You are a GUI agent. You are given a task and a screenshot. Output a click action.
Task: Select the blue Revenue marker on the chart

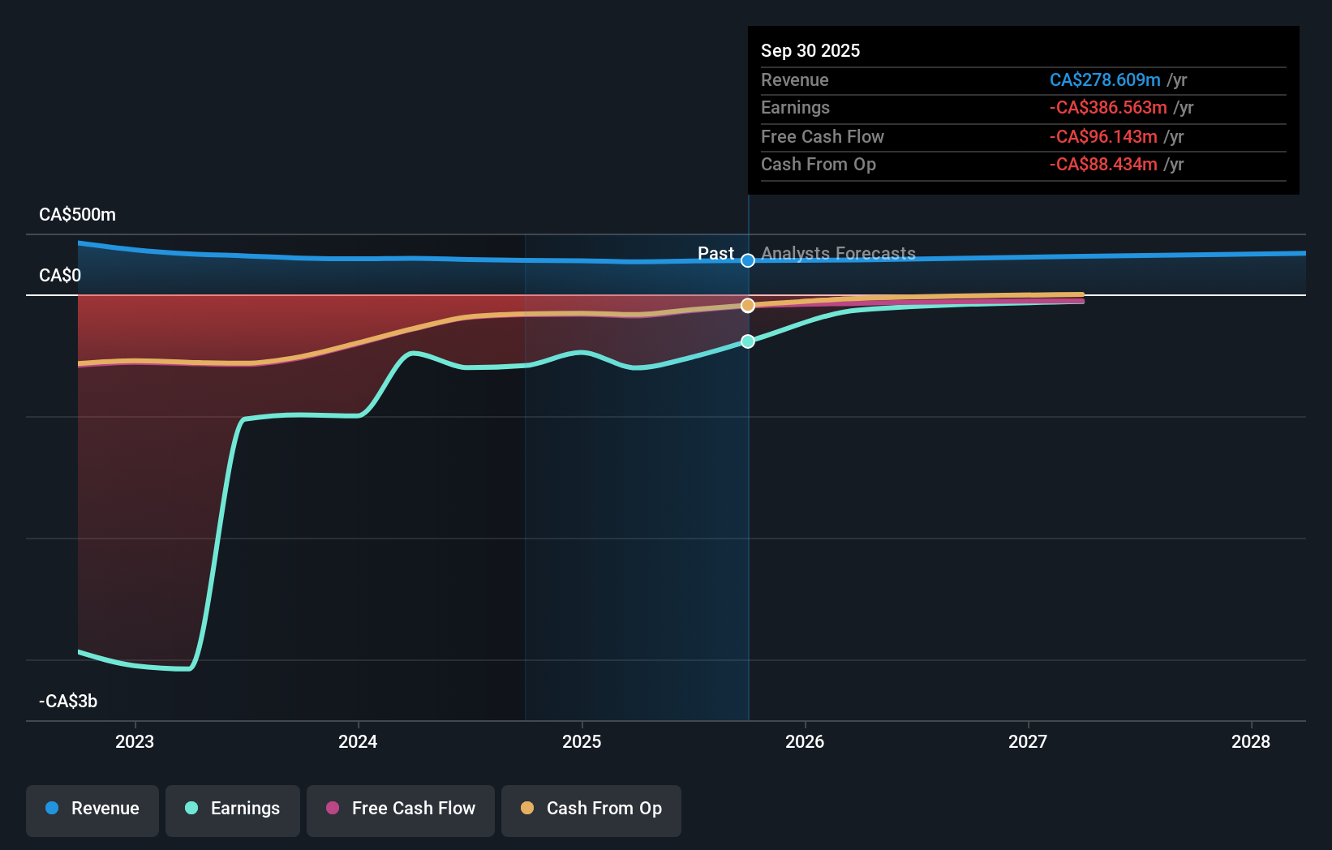click(747, 261)
